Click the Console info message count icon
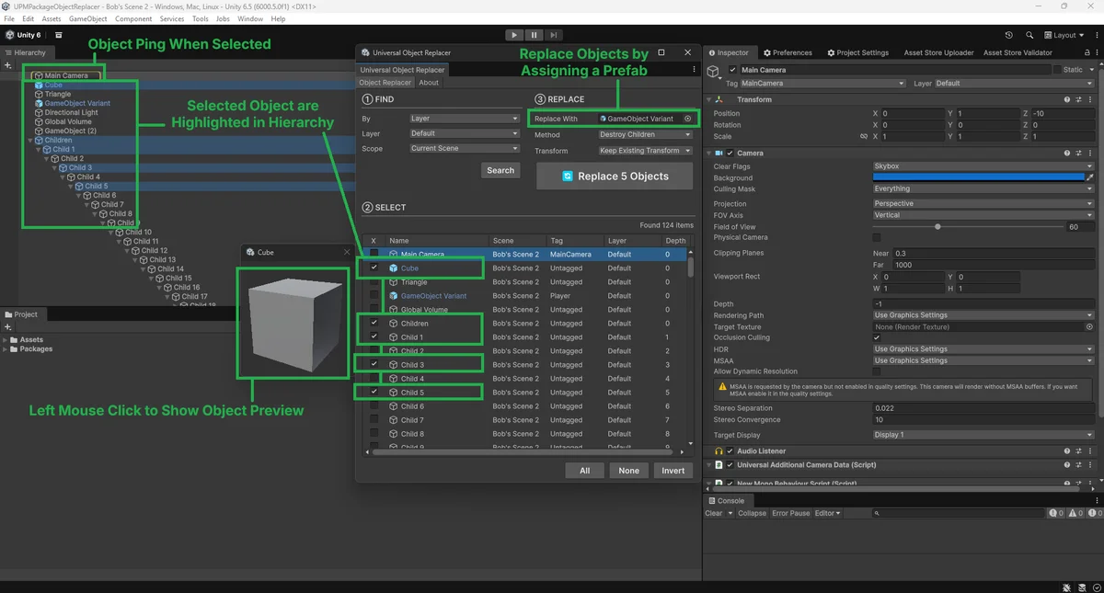The image size is (1104, 593). coord(1056,513)
